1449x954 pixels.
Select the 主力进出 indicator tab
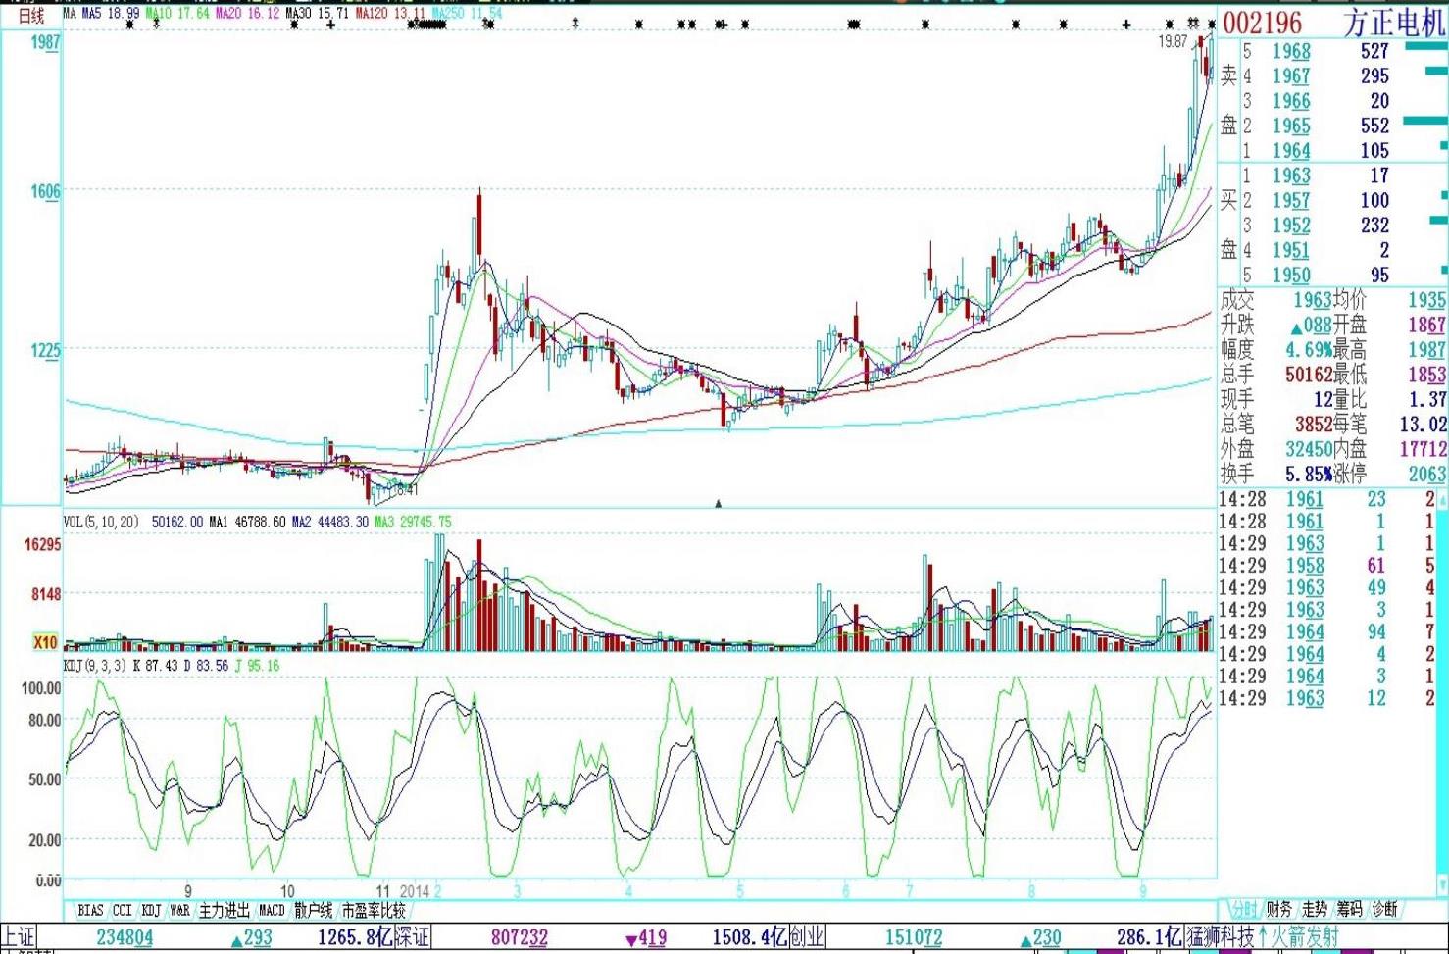coord(225,910)
